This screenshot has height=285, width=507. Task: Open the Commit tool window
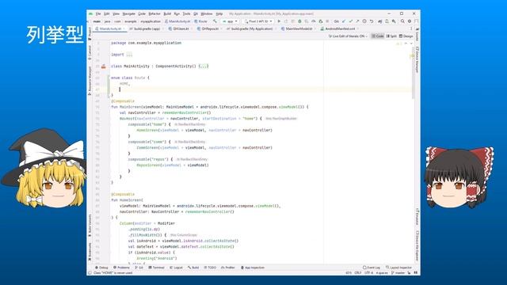pyautogui.click(x=90, y=52)
